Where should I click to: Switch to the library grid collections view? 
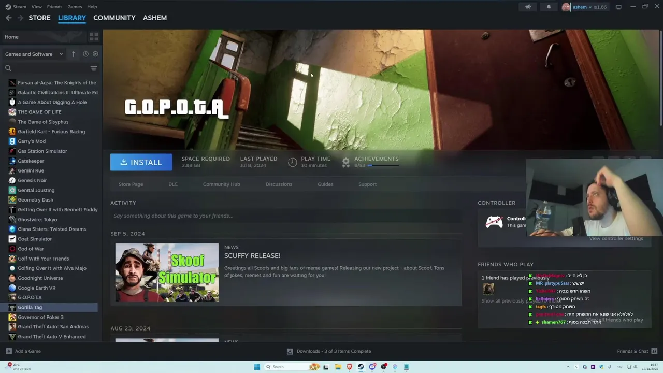pyautogui.click(x=94, y=37)
